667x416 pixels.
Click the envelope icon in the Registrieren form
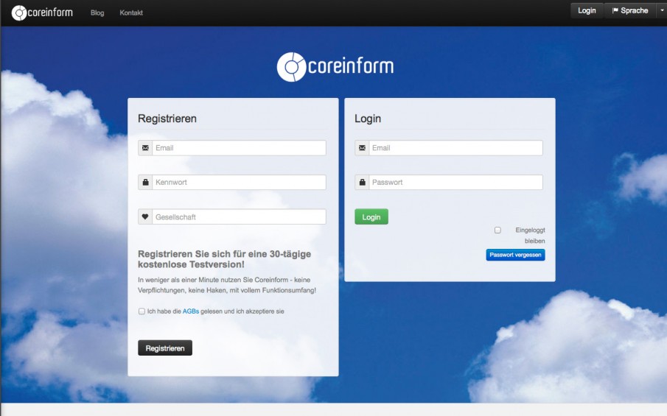pyautogui.click(x=145, y=148)
